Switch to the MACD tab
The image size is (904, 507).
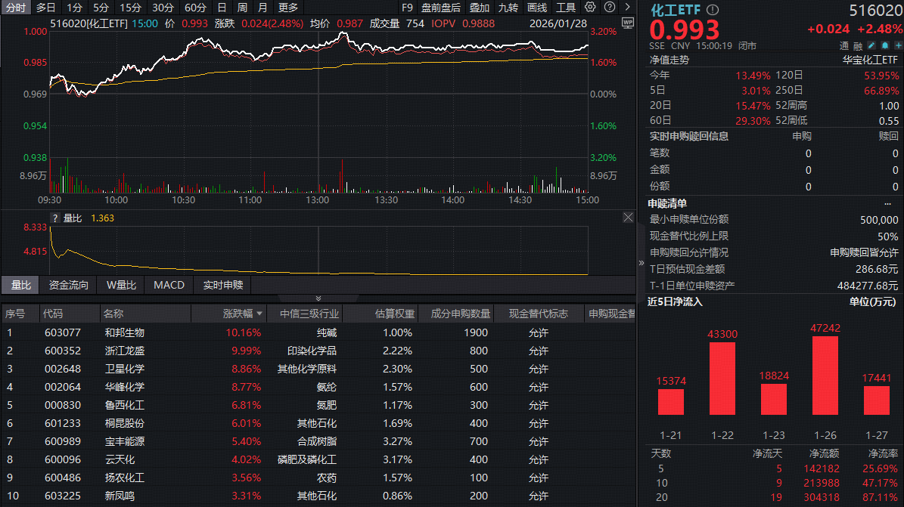pyautogui.click(x=168, y=285)
